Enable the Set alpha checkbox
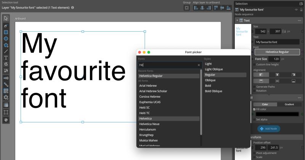This screenshot has height=160, width=305. pyautogui.click(x=254, y=119)
